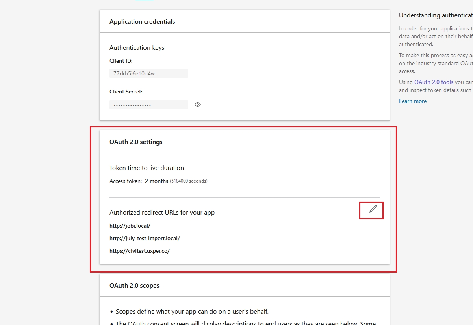
Task: Click the 2 months access token value
Action: pyautogui.click(x=156, y=181)
